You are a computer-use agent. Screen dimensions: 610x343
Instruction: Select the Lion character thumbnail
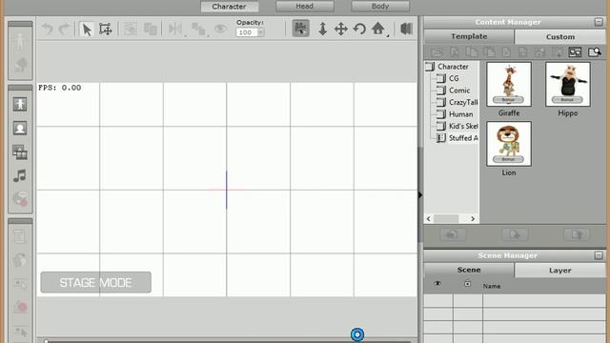[x=509, y=144]
